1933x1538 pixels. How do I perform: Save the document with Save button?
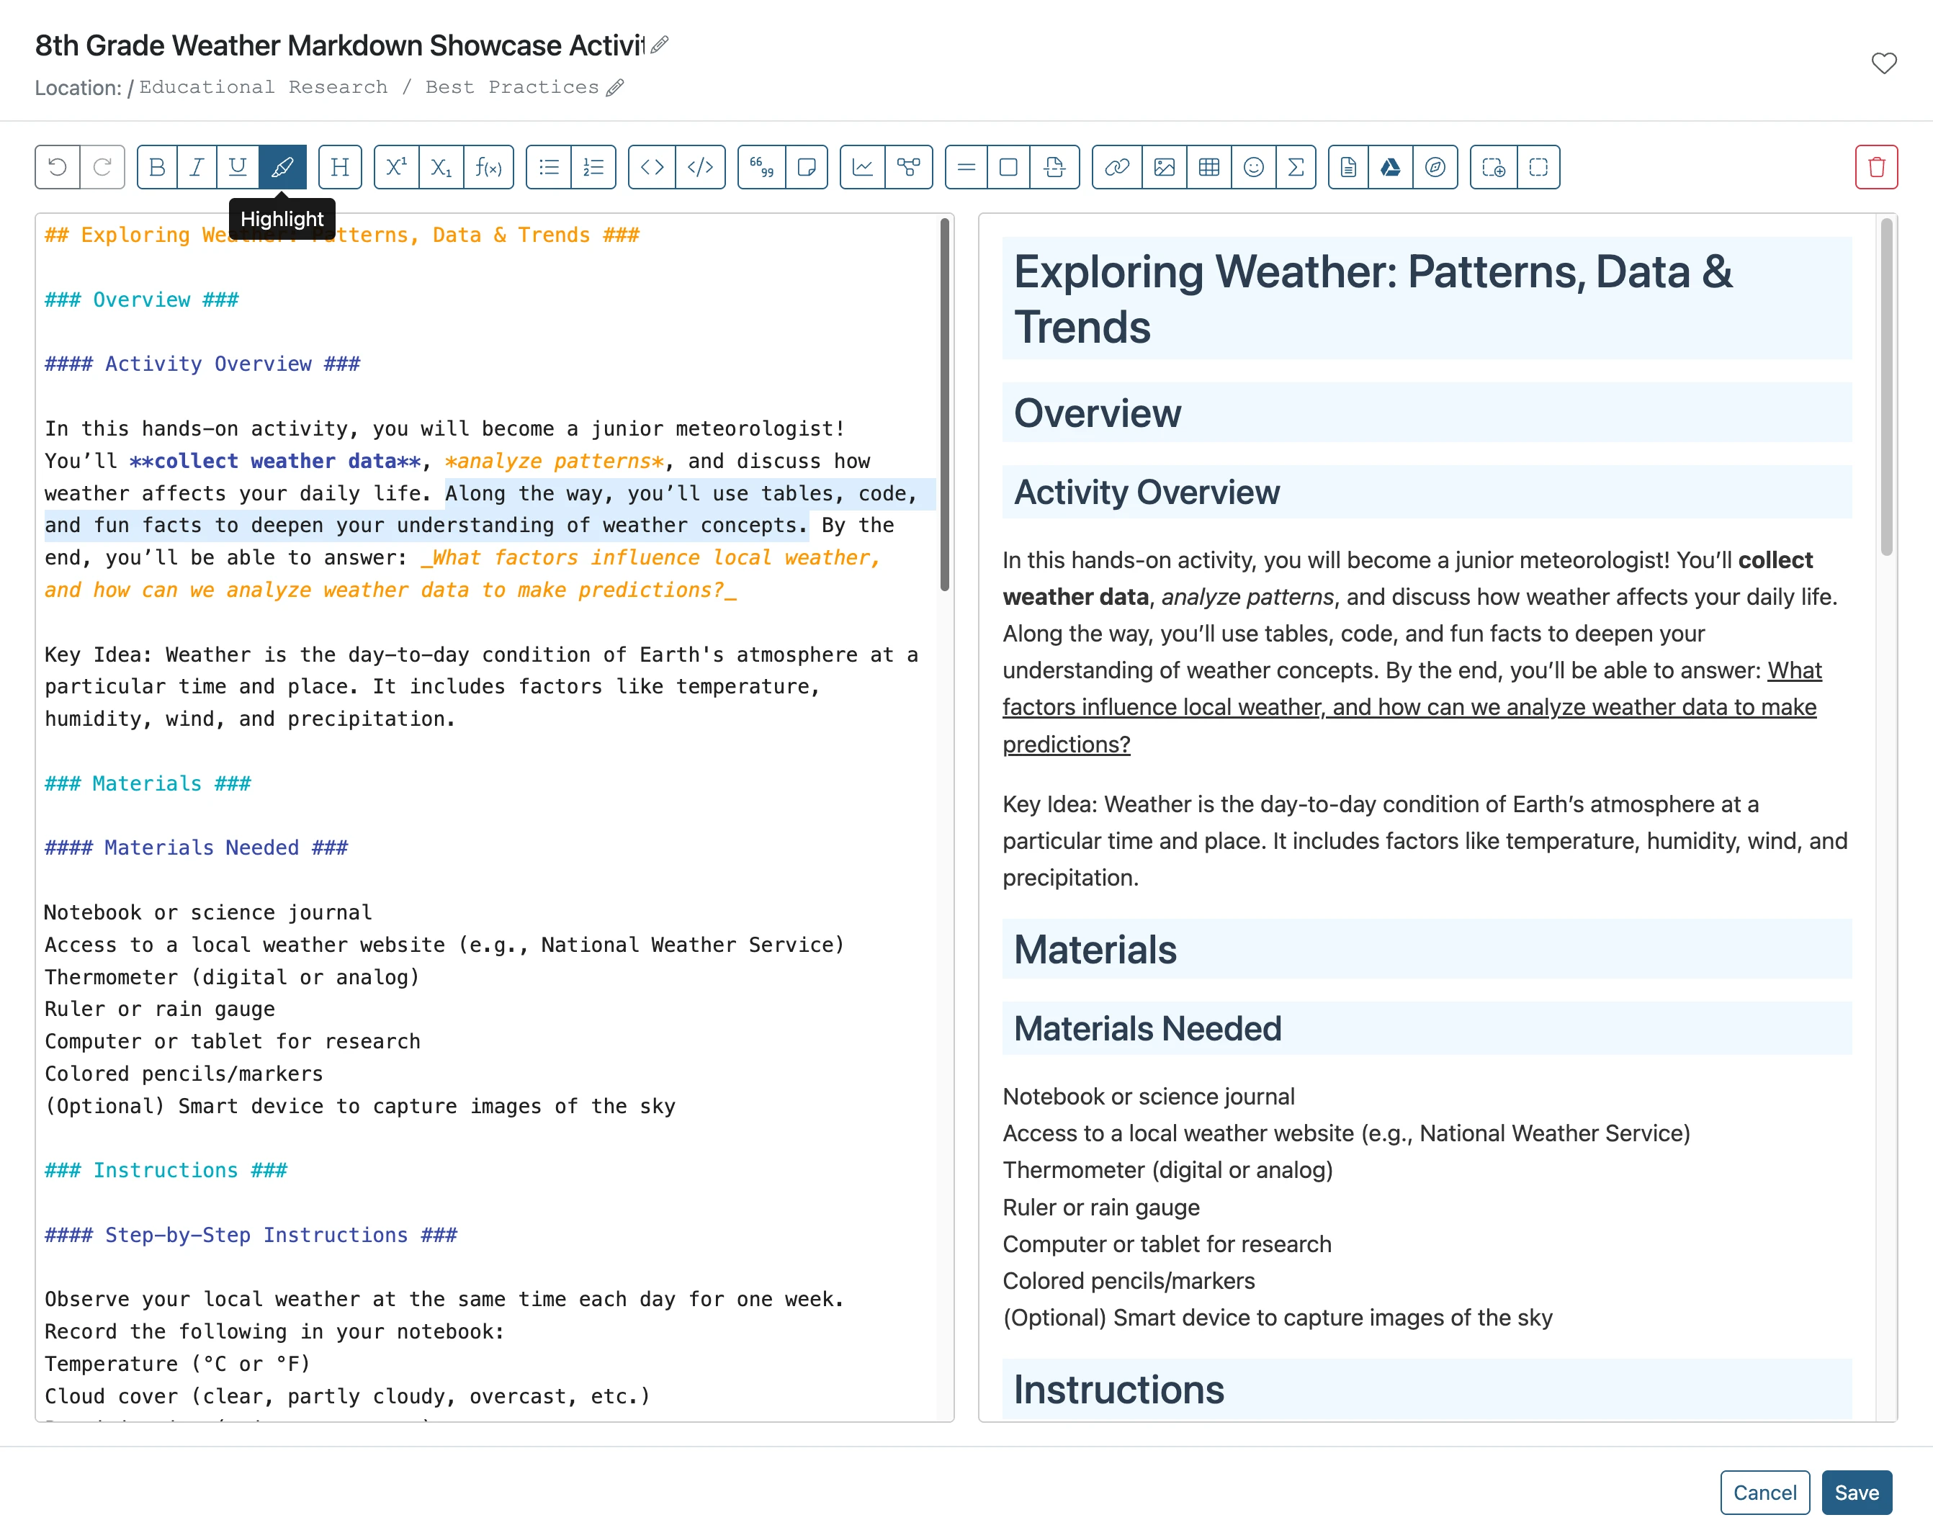[1857, 1493]
